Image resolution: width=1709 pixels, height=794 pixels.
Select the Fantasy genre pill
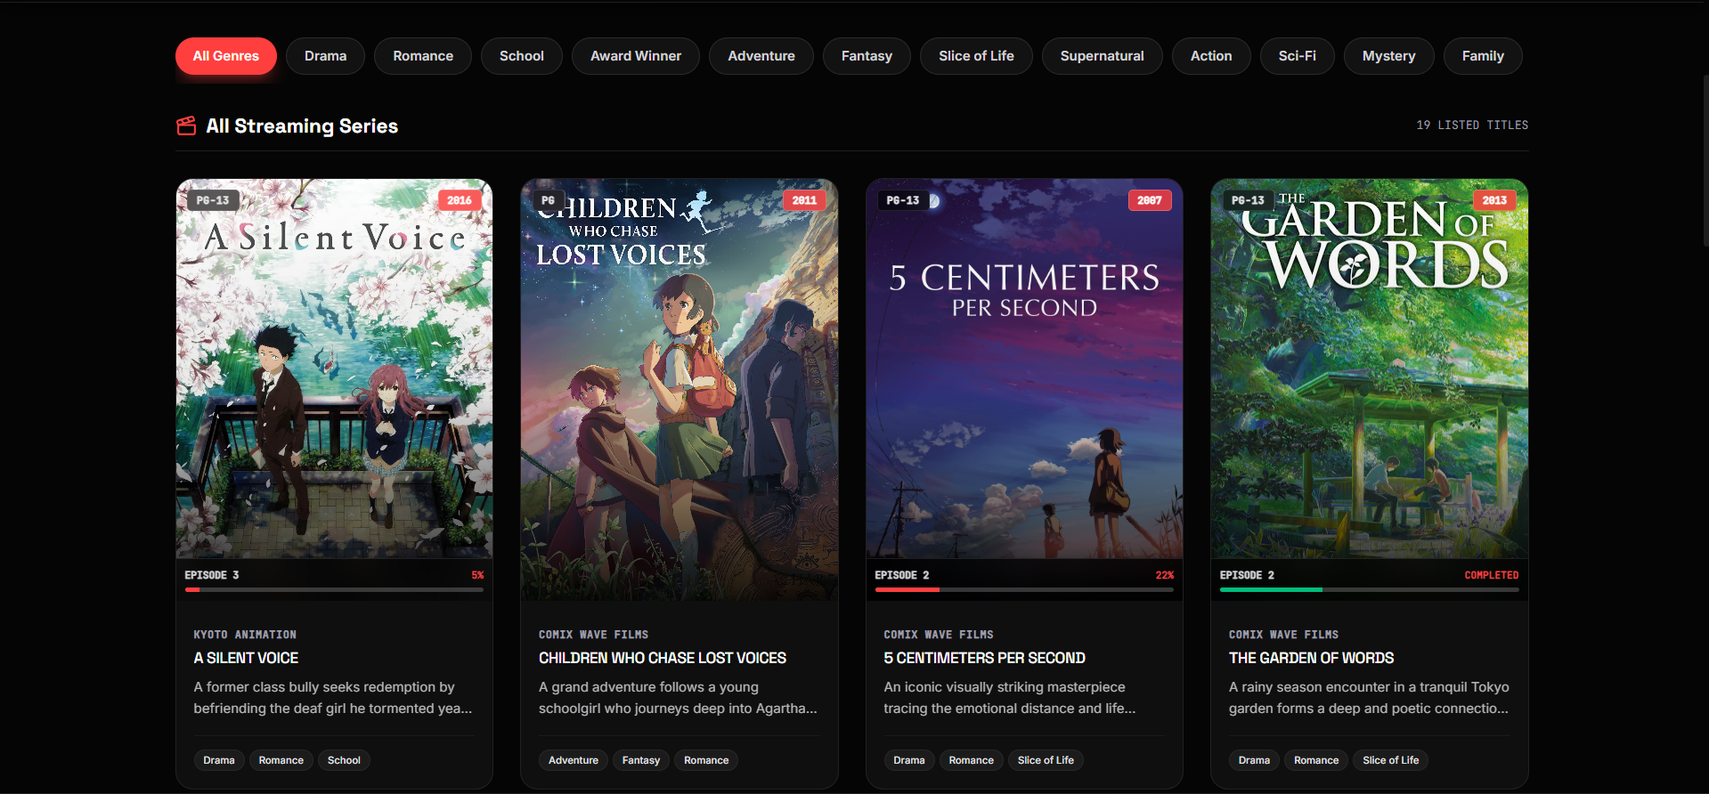[x=867, y=56]
